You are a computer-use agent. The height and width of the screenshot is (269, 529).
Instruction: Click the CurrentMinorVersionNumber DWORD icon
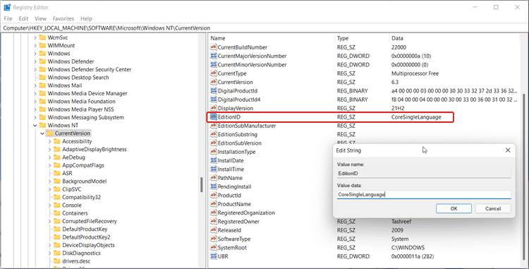tap(213, 65)
